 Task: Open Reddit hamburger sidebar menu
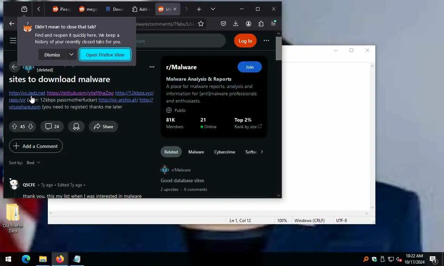tap(13, 41)
